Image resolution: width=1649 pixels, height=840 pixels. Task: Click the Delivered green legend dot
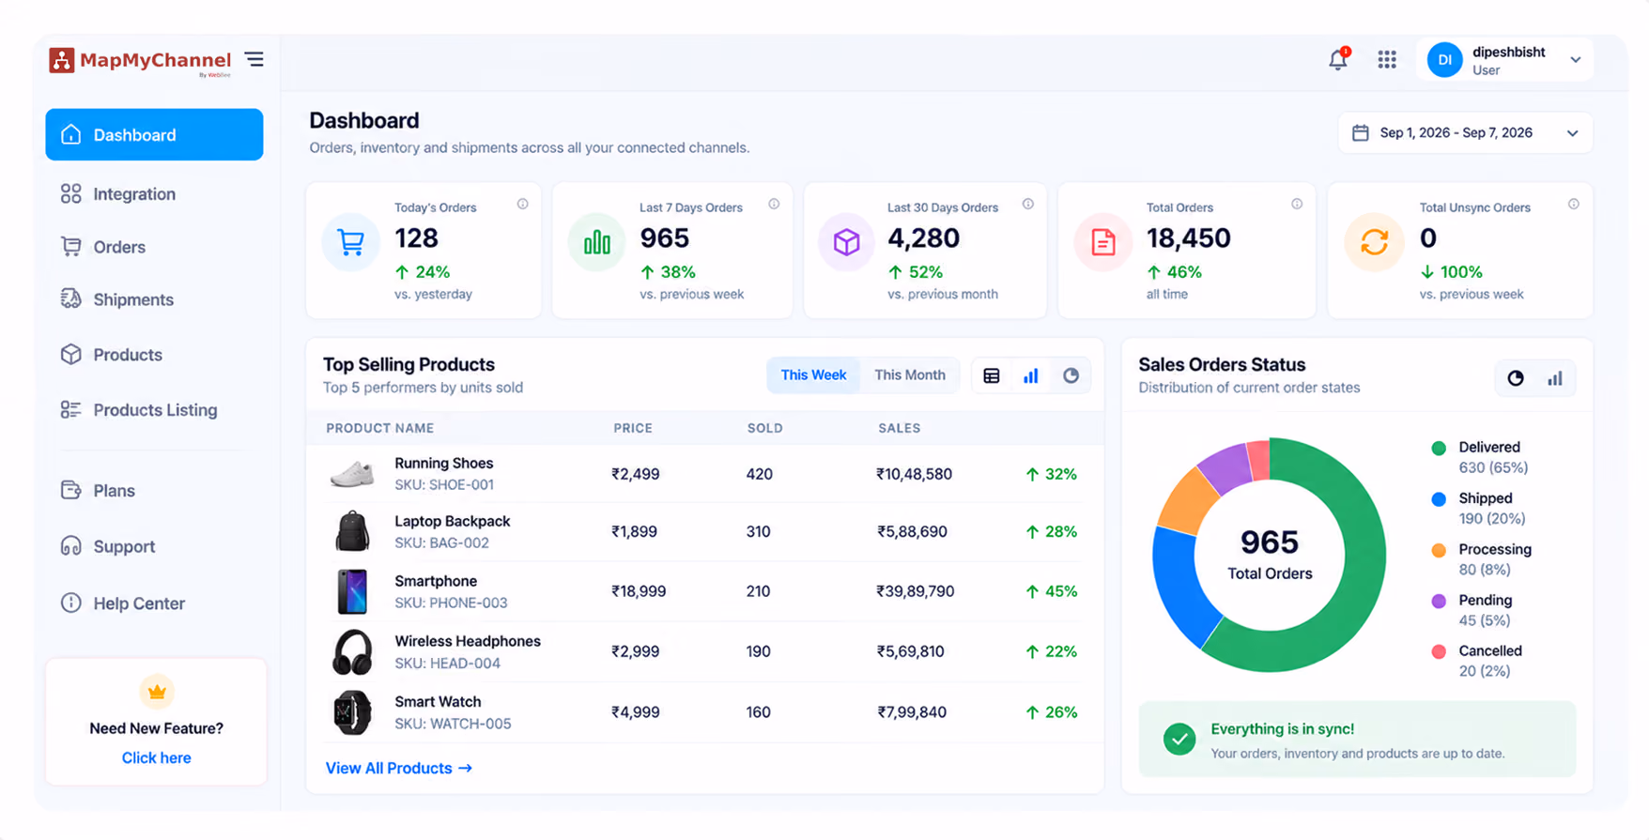click(1438, 448)
